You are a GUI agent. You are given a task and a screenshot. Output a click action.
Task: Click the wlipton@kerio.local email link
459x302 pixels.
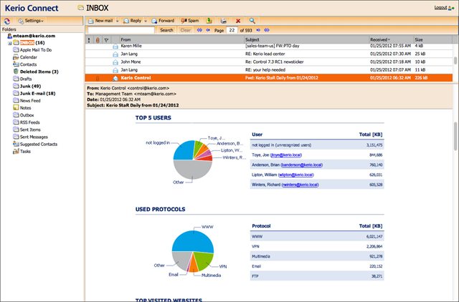point(295,175)
